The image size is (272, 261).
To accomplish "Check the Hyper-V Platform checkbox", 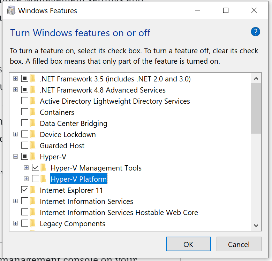I will tap(36, 179).
